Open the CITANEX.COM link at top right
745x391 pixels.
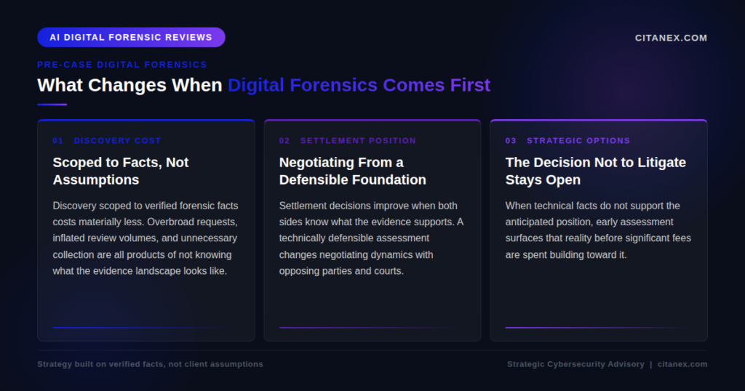(x=671, y=38)
